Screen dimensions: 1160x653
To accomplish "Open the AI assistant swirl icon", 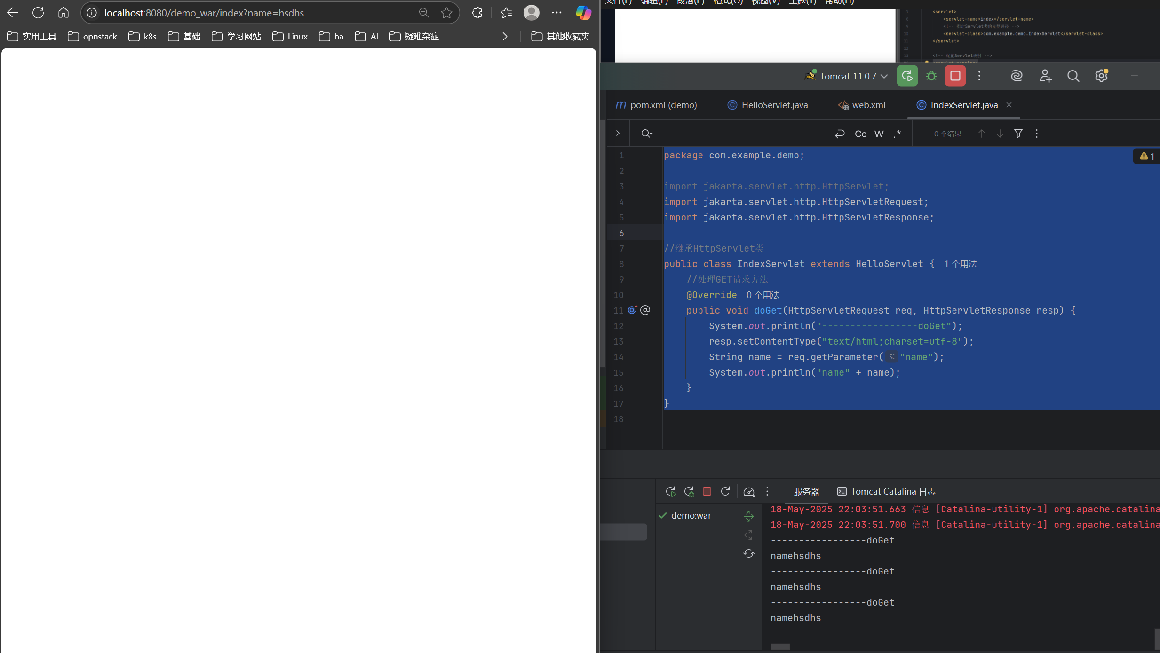I will (x=1017, y=76).
